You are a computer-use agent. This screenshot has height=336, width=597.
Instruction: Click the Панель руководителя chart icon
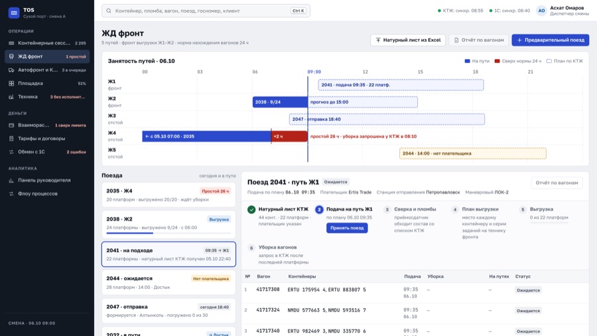(x=11, y=180)
